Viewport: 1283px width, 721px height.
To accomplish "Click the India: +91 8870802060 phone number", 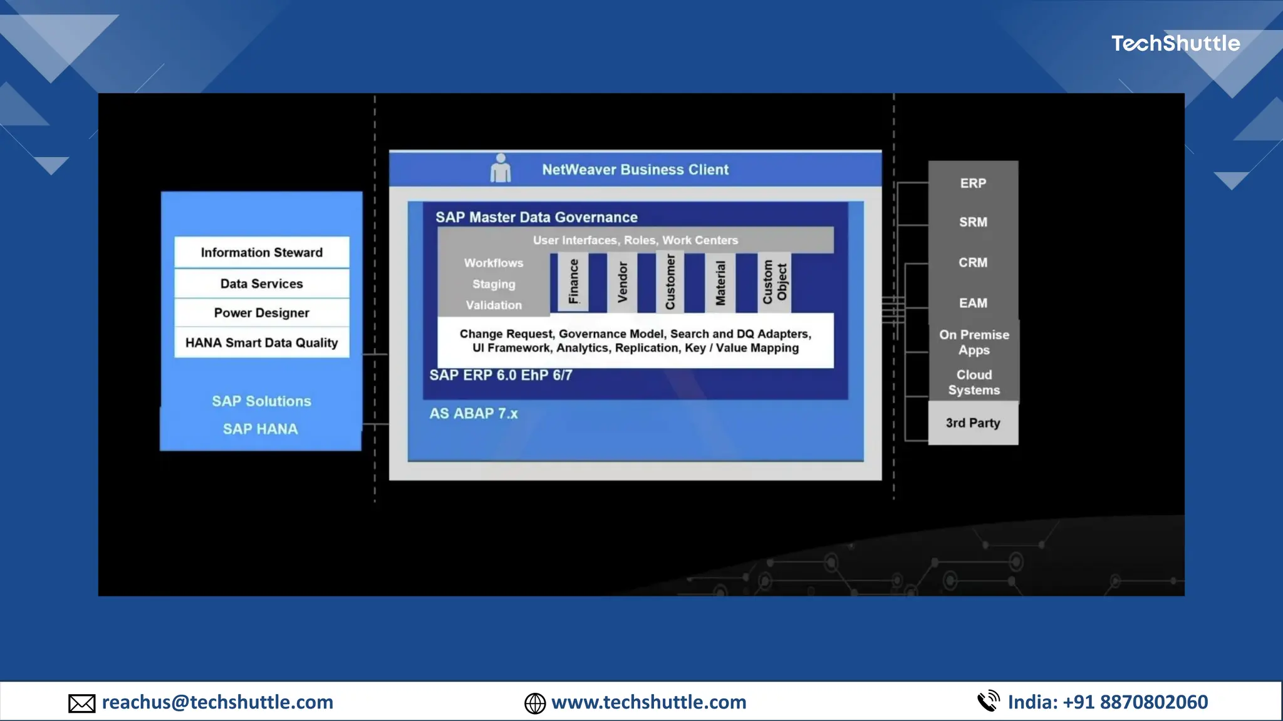I will coord(1108,702).
